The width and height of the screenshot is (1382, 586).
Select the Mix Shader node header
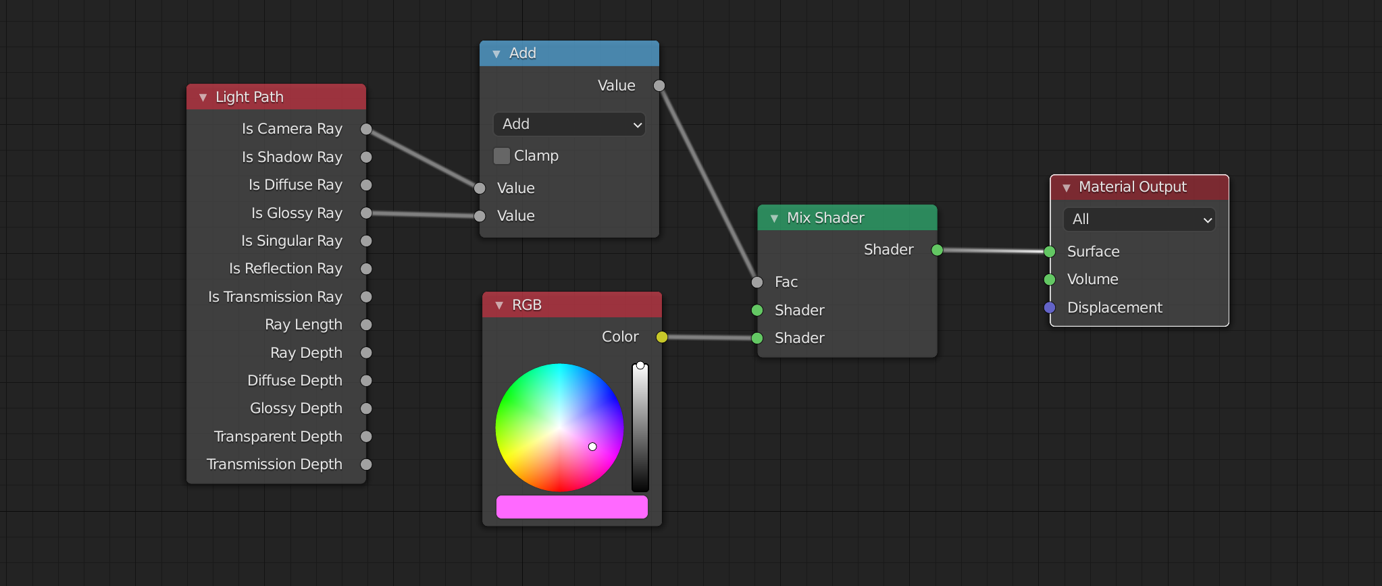coord(847,218)
